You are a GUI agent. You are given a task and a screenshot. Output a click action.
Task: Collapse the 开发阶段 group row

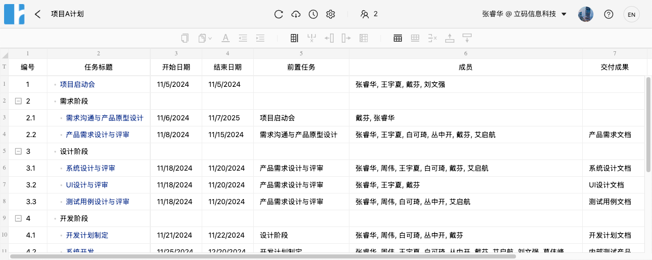[x=18, y=218]
